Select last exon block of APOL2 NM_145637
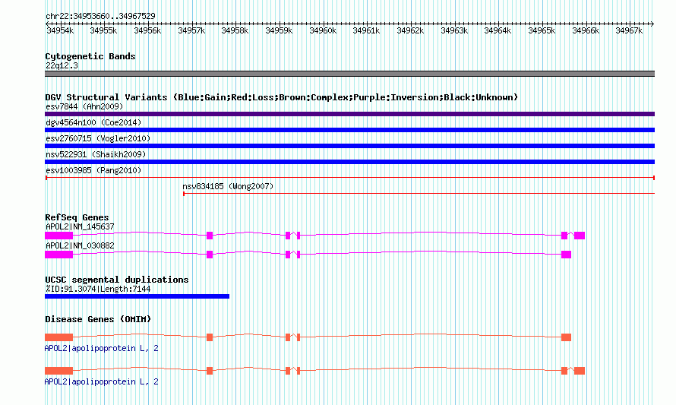 click(580, 236)
